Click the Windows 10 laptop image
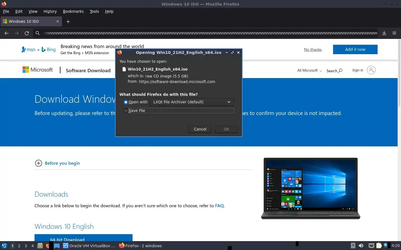The image size is (401, 250). (x=310, y=188)
